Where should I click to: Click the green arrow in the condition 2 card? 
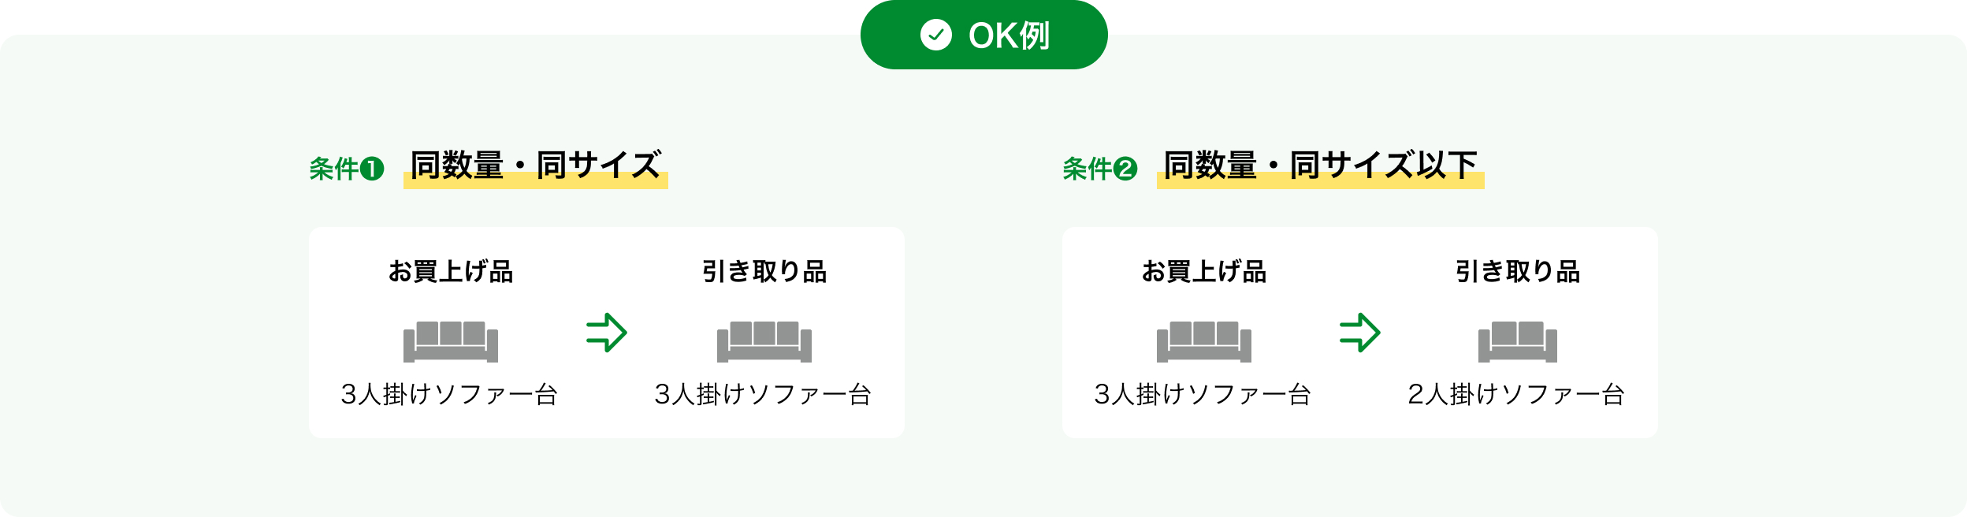1360,333
